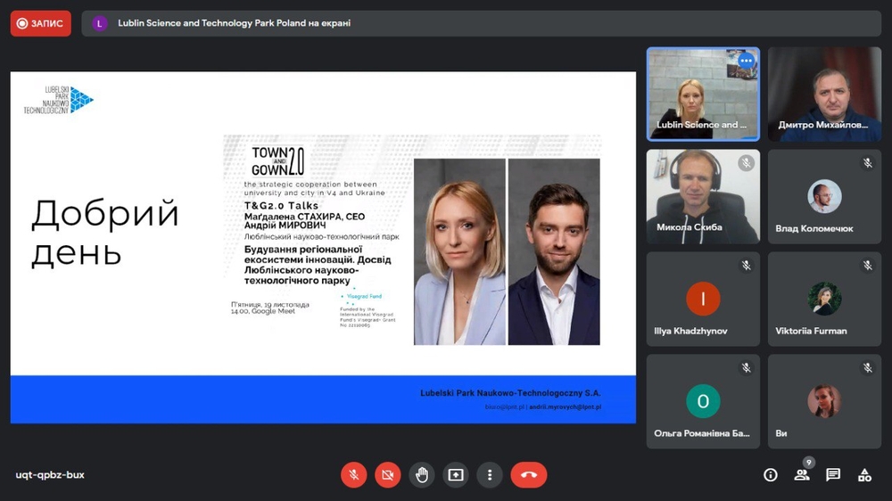The image size is (892, 501).
Task: Open more options three-dot menu
Action: [490, 475]
